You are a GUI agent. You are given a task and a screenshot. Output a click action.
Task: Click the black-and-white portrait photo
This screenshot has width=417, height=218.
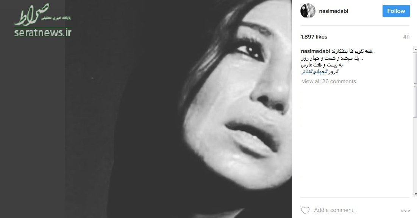pyautogui.click(x=146, y=109)
